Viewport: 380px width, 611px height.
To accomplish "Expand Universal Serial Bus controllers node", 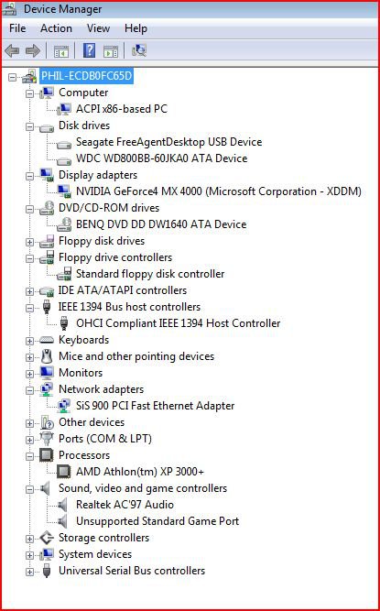I will click(x=29, y=572).
